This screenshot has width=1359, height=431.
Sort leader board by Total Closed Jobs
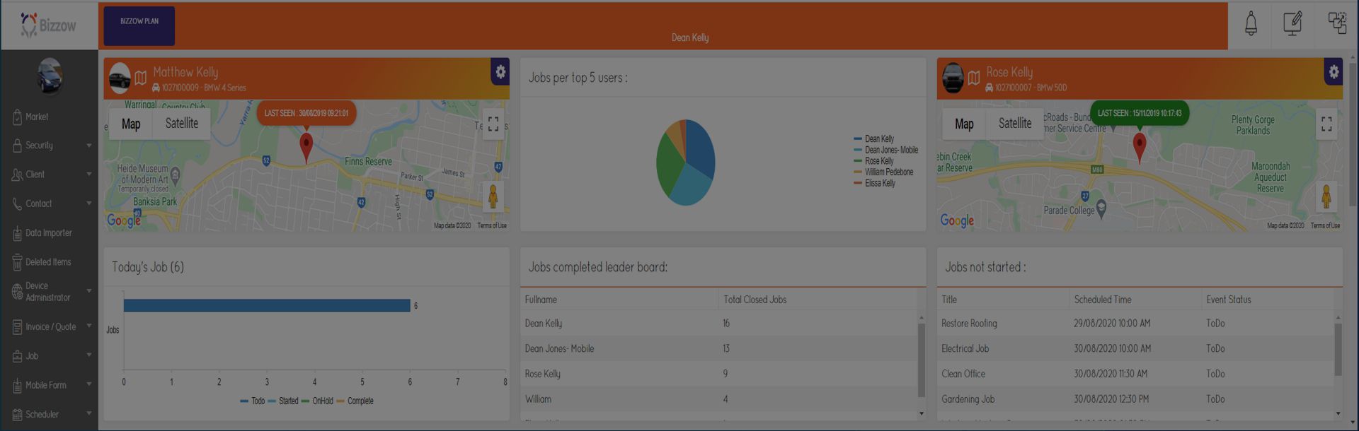click(x=755, y=300)
